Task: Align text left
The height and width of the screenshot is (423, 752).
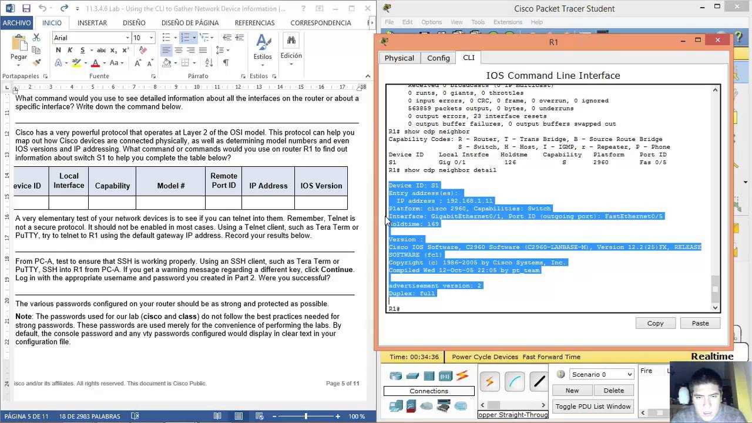Action: click(166, 51)
